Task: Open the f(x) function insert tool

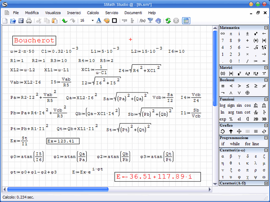Action: (x=142, y=21)
